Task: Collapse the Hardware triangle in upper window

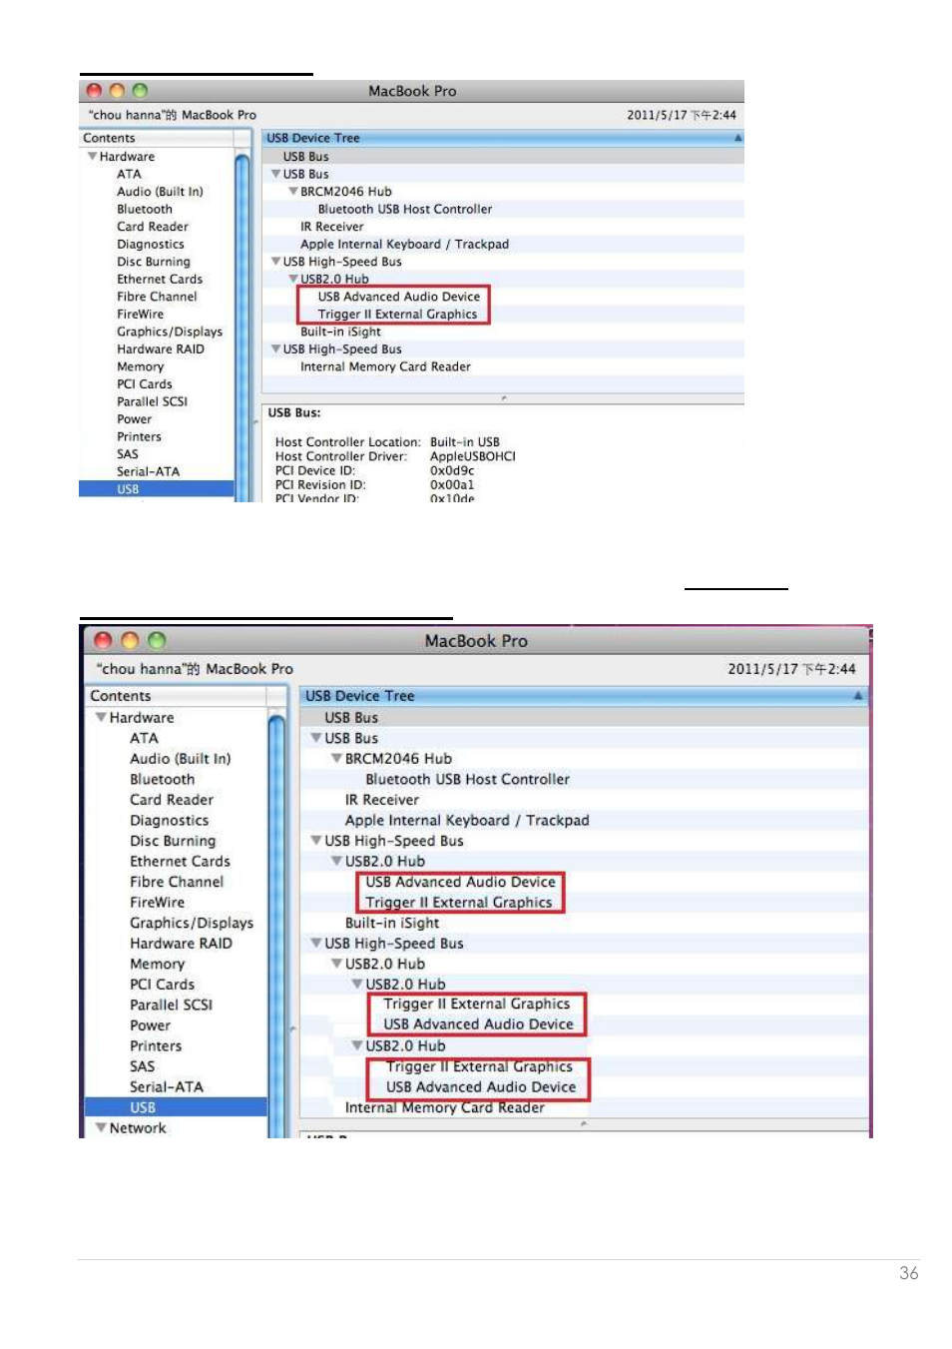Action: pyautogui.click(x=92, y=157)
